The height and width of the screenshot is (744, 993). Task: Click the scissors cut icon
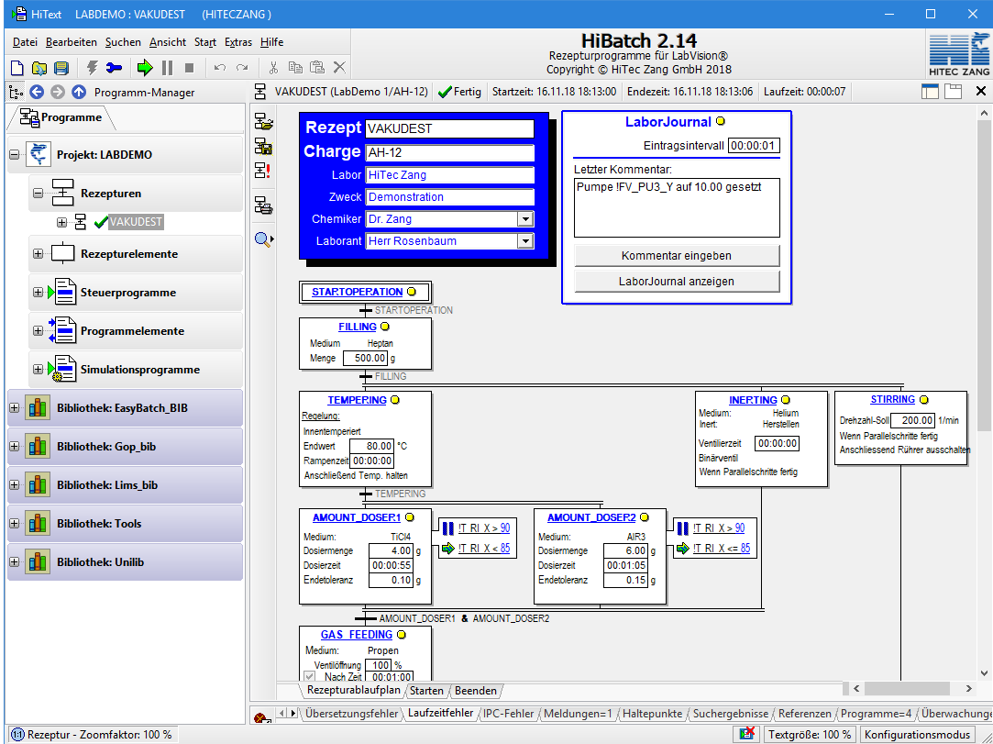point(273,67)
